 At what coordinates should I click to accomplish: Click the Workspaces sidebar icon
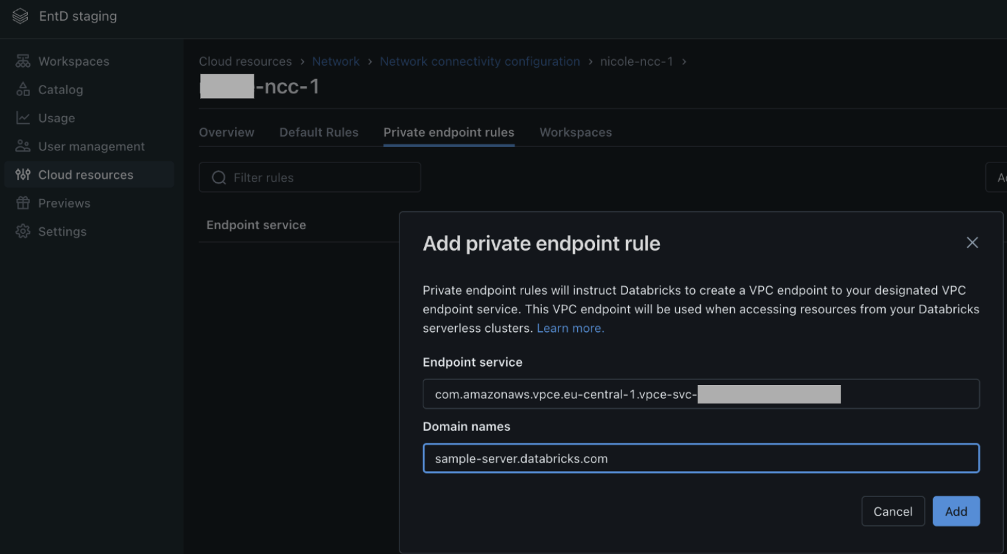click(x=23, y=61)
